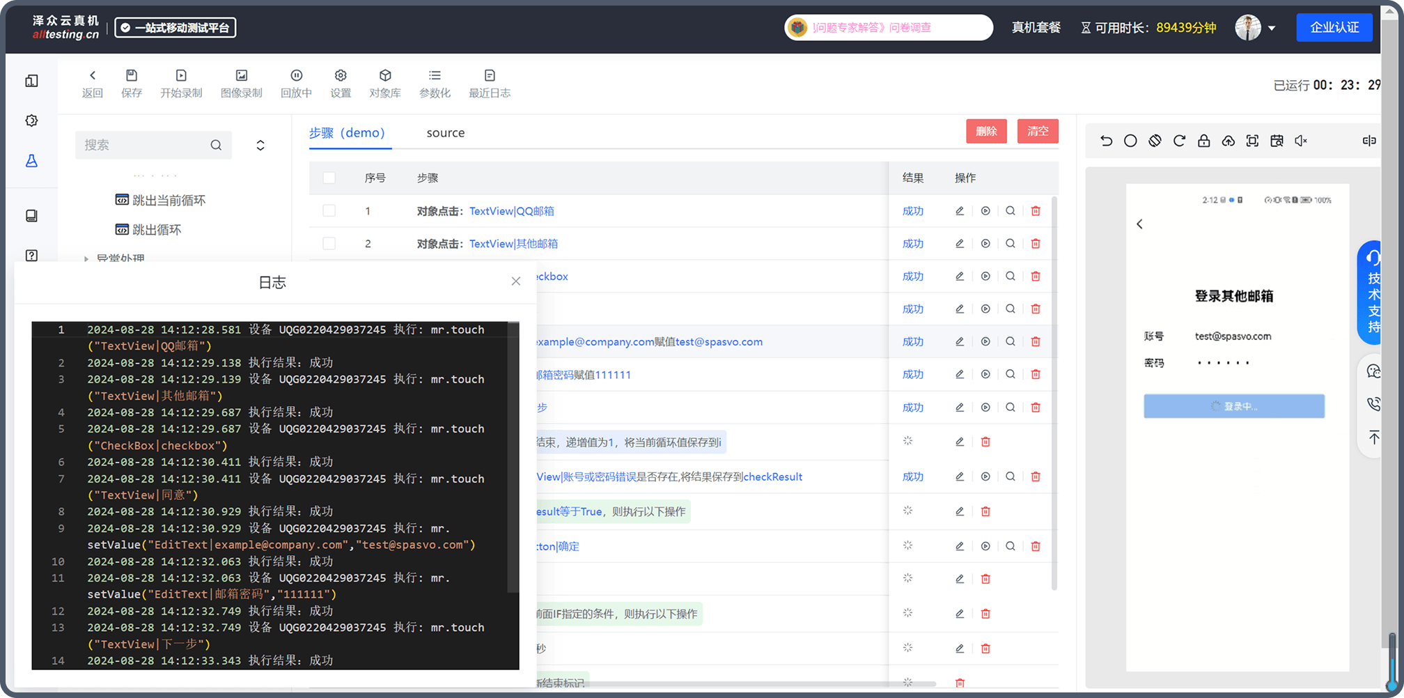
Task: Click the 搜索 search field
Action: (153, 145)
